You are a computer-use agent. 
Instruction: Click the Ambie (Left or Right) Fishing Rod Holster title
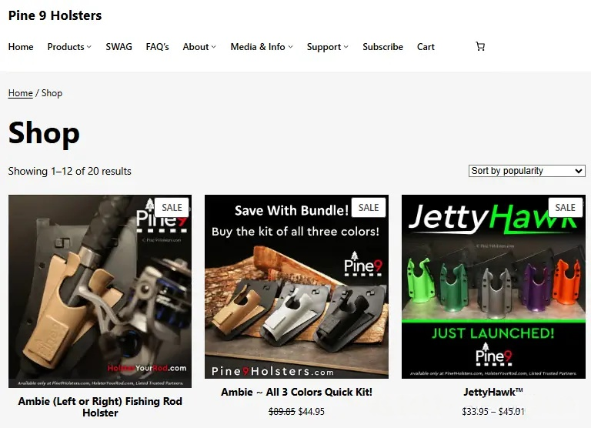pyautogui.click(x=100, y=406)
